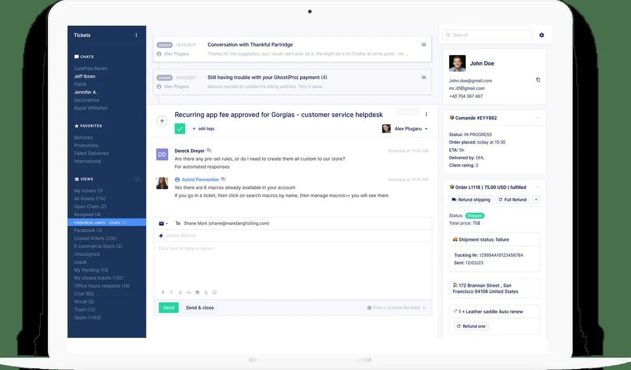631x370 pixels.
Task: Open the Tickets three-dot menu in the sidebar
Action: tap(136, 35)
